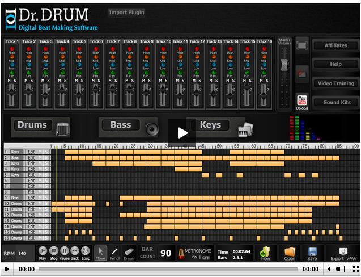The height and width of the screenshot is (277, 361).
Task: Click Track 16 High red knob
Action: point(264,49)
